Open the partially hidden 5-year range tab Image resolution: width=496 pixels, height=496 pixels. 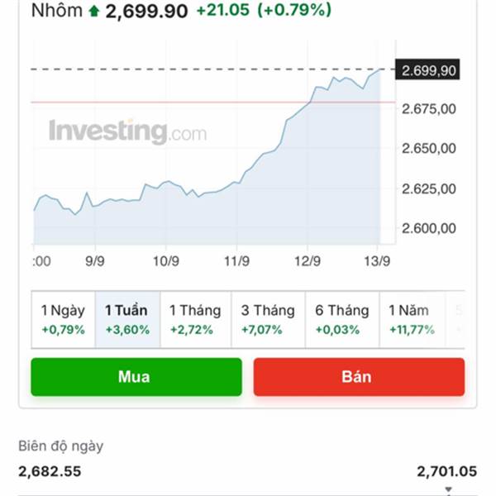click(455, 319)
